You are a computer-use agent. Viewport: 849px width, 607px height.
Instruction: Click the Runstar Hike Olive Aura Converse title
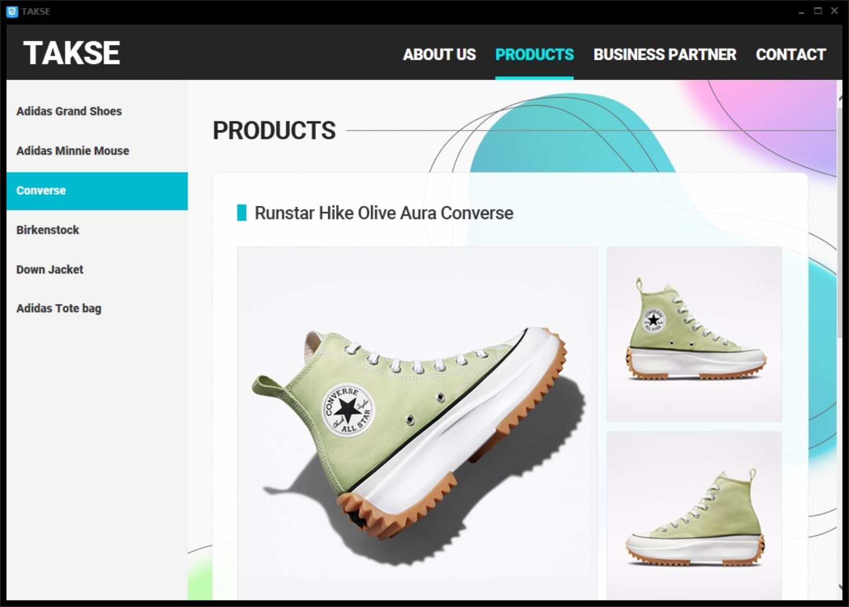tap(384, 213)
